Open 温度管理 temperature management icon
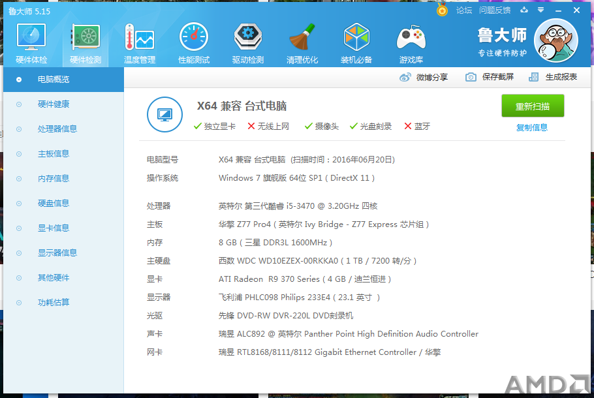The width and height of the screenshot is (594, 398). (140, 37)
